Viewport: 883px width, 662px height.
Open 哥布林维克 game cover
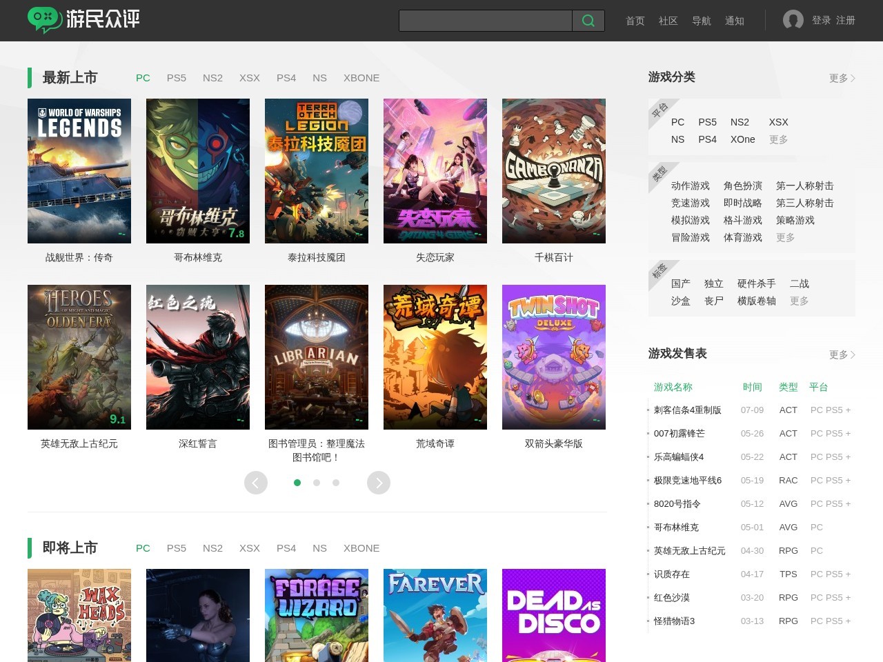198,171
